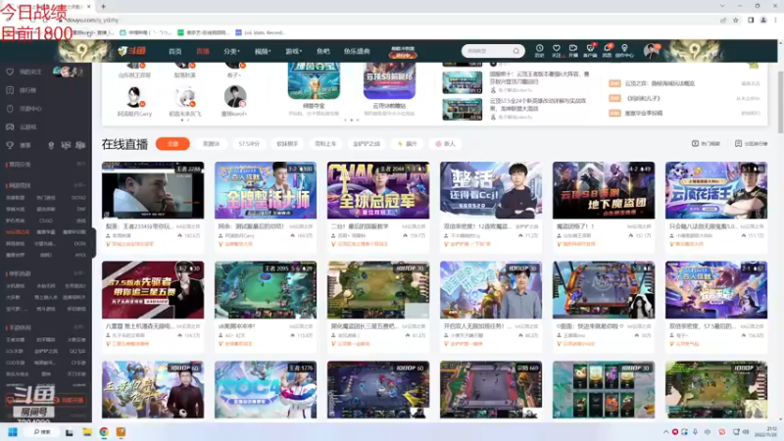Viewport: 784px width, 441px height.
Task: Open the 初音未来灰飞 streamer avatar
Action: coord(185,97)
